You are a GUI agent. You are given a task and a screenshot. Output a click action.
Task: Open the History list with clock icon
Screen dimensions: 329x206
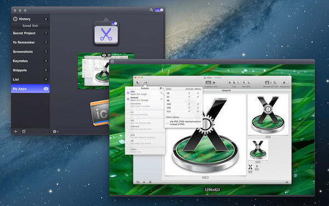tap(30, 19)
